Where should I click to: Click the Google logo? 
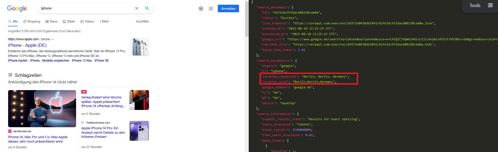click(x=17, y=9)
